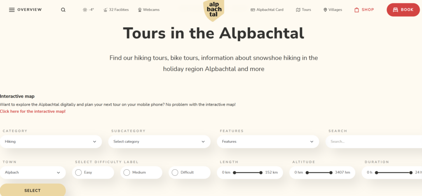
Task: Open the Select category subcategory dropdown
Action: coord(159,142)
